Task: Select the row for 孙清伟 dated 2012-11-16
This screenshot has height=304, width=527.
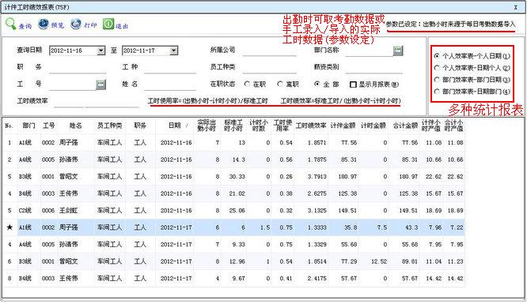Action: click(233, 160)
